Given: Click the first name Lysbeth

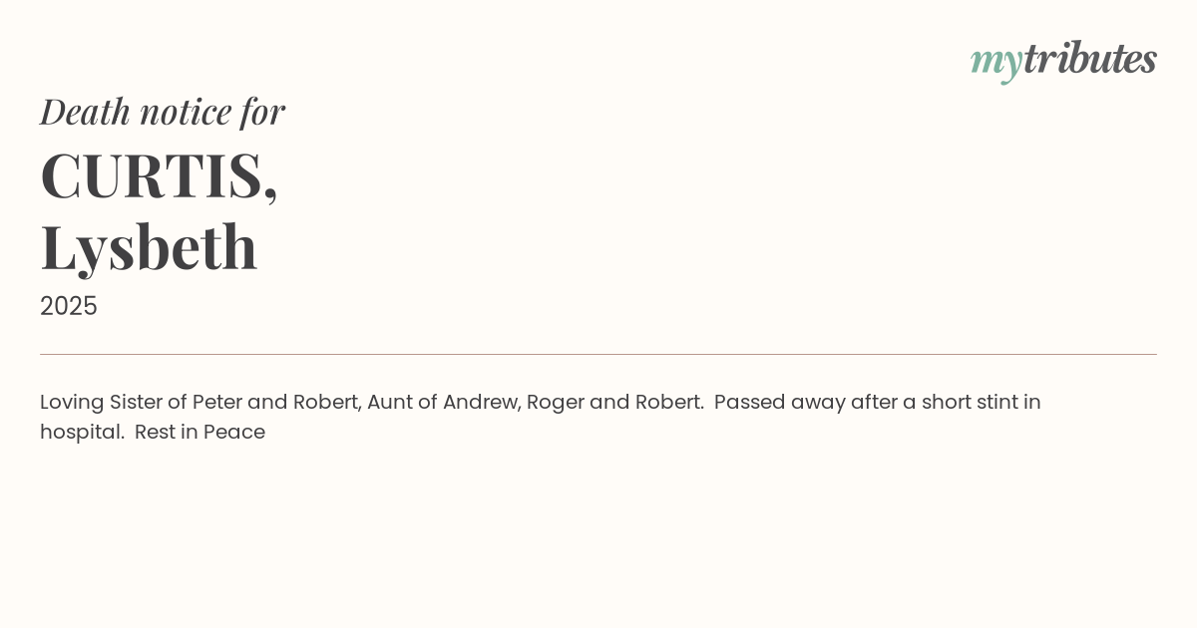Looking at the screenshot, I should tap(149, 247).
